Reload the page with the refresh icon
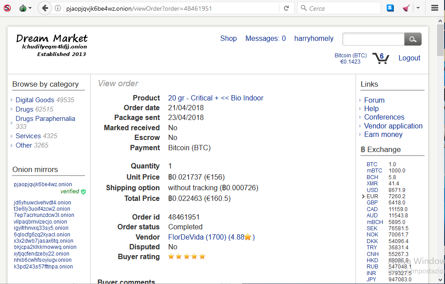 (x=286, y=8)
